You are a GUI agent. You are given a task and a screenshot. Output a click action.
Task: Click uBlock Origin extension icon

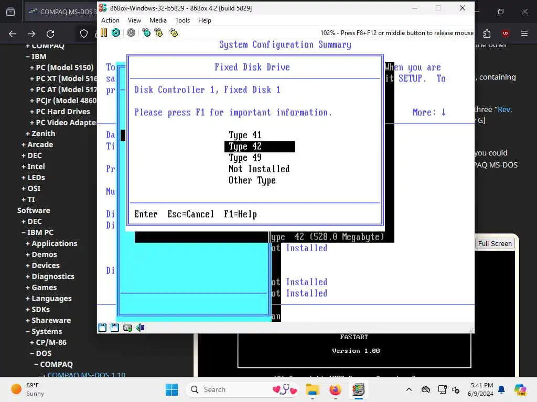pyautogui.click(x=506, y=33)
